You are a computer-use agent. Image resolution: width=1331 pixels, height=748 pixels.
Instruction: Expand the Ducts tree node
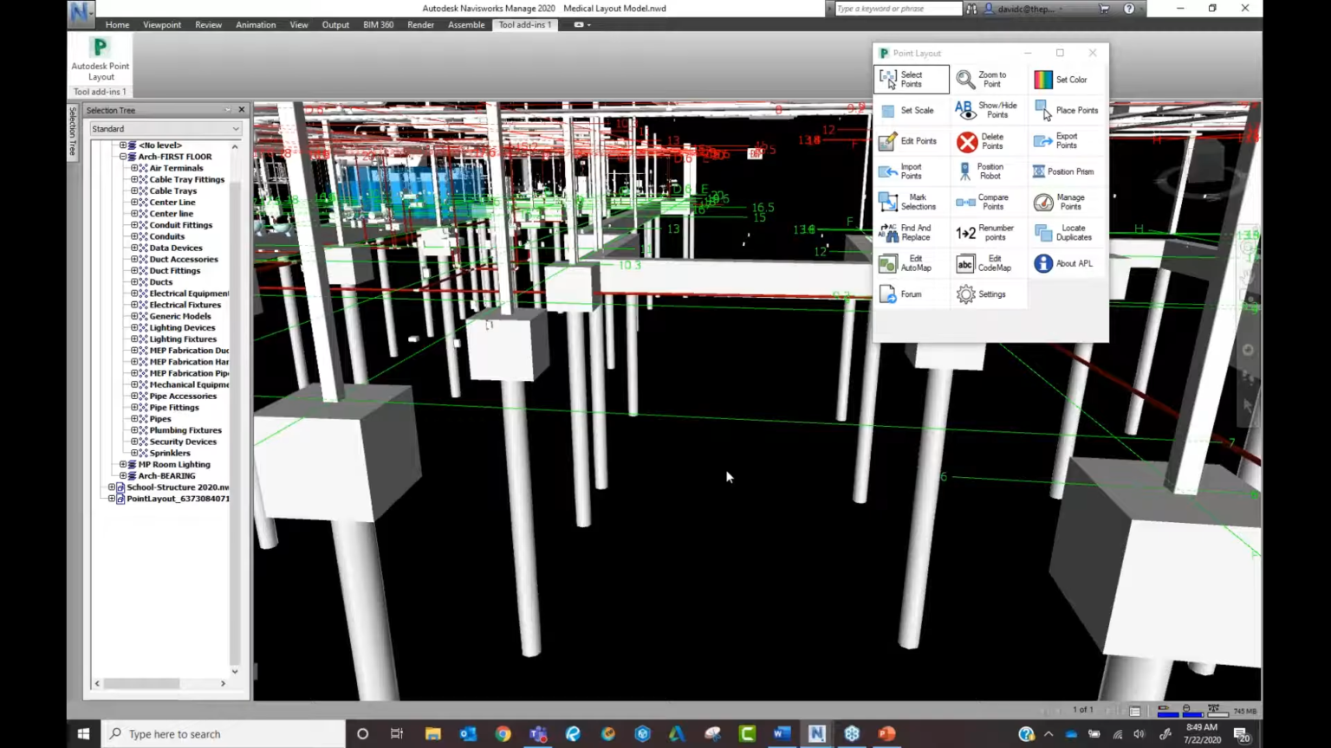click(x=134, y=282)
